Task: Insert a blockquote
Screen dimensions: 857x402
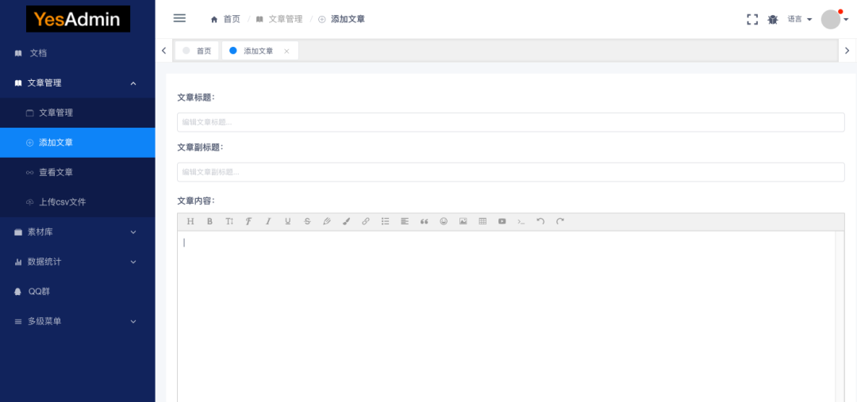Action: coord(424,221)
